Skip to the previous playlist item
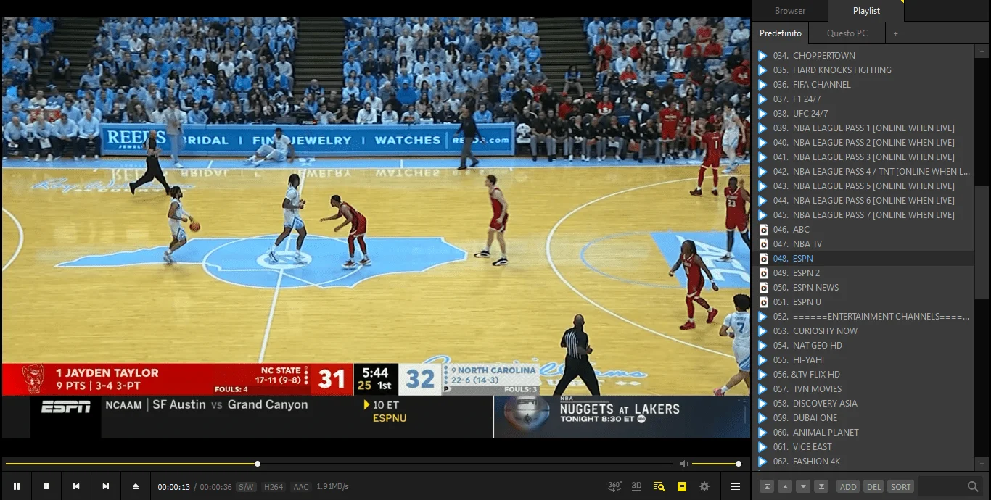 [x=76, y=486]
